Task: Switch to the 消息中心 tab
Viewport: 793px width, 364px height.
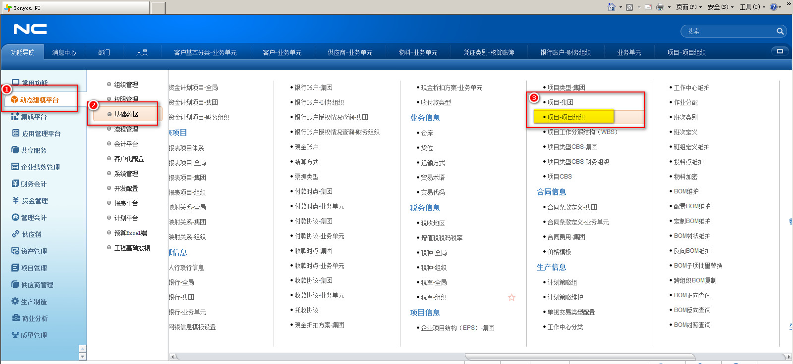Action: tap(64, 52)
